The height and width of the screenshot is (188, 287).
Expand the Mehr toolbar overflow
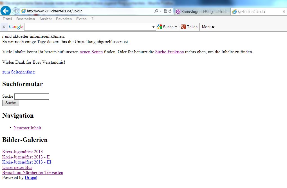click(x=208, y=27)
